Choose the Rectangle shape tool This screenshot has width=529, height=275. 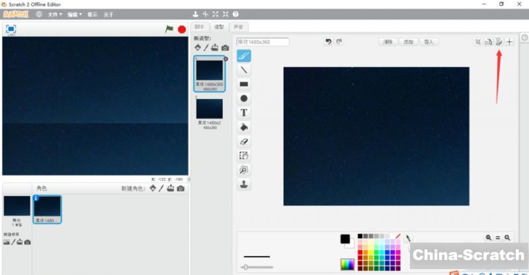coord(244,84)
